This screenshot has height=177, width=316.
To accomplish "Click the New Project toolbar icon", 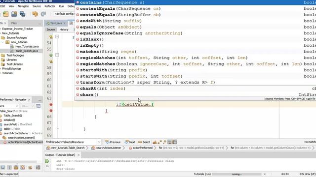I will point(5,14).
